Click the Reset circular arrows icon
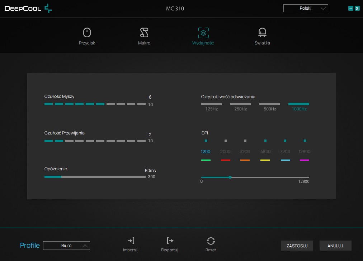The height and width of the screenshot is (261, 363). 211,241
